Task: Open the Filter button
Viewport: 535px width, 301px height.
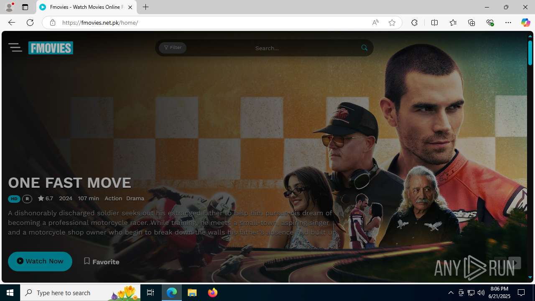Action: tap(173, 48)
